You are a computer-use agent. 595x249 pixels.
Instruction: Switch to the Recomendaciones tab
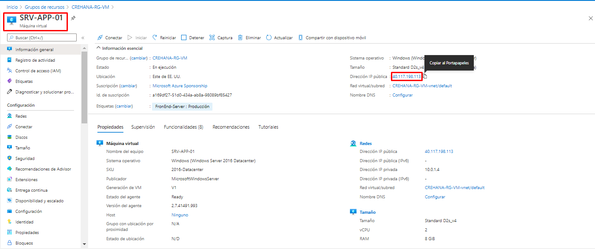click(x=231, y=127)
